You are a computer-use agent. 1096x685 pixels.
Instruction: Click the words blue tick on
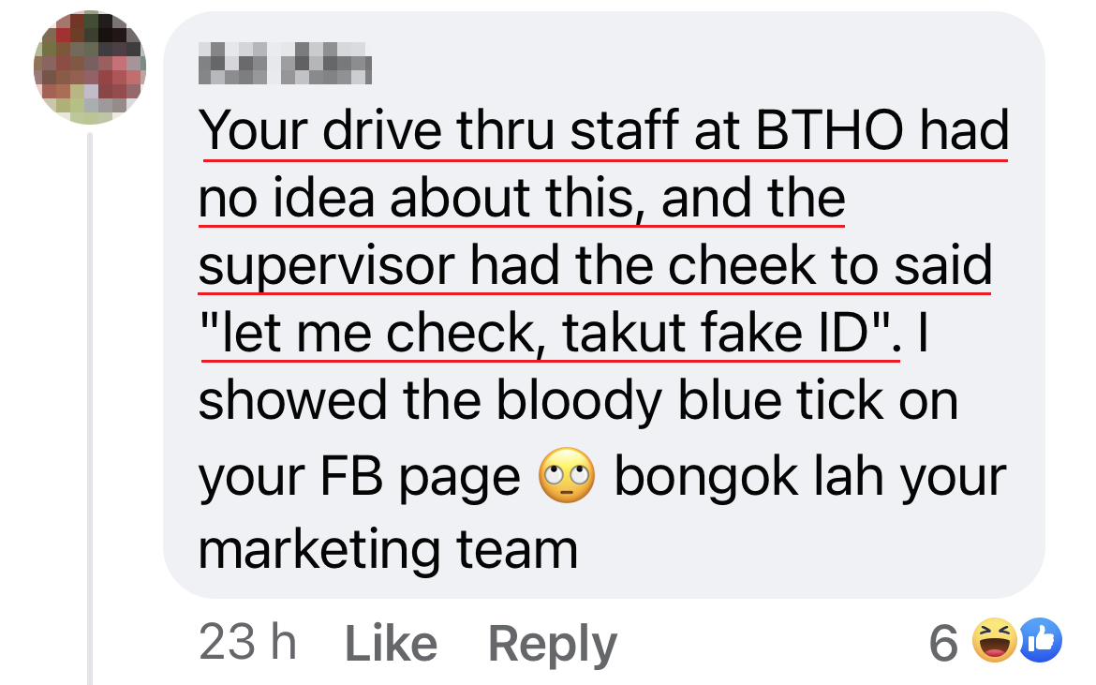(x=818, y=400)
